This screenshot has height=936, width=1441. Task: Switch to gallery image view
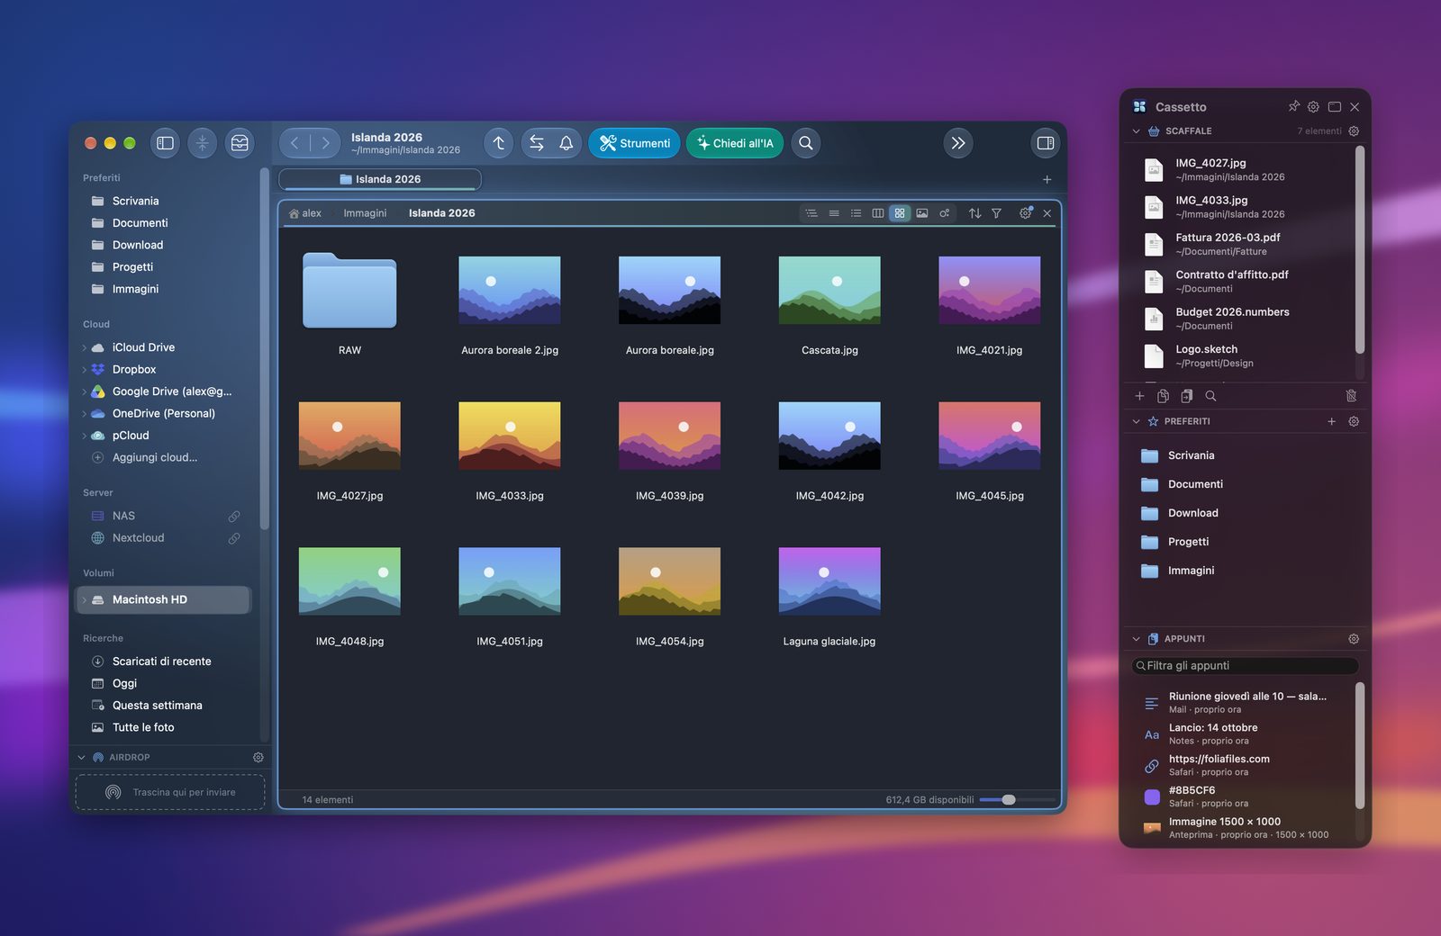922,213
